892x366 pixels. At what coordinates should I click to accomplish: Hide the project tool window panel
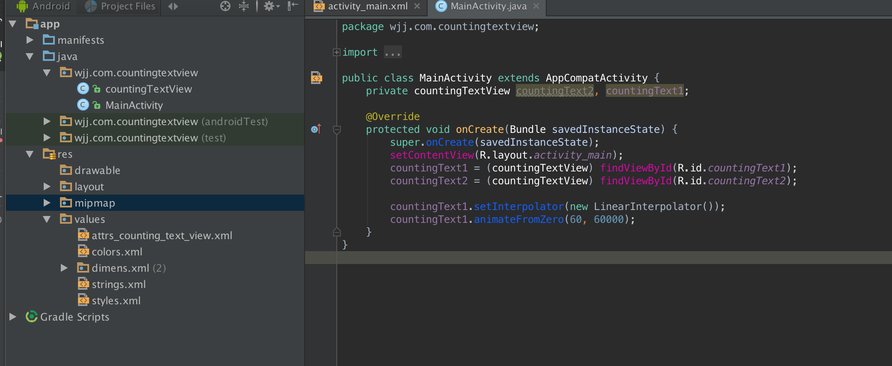click(x=293, y=6)
